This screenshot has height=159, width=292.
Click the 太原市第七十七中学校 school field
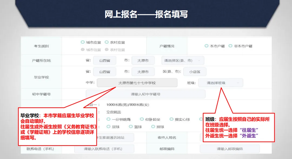pos(137,83)
